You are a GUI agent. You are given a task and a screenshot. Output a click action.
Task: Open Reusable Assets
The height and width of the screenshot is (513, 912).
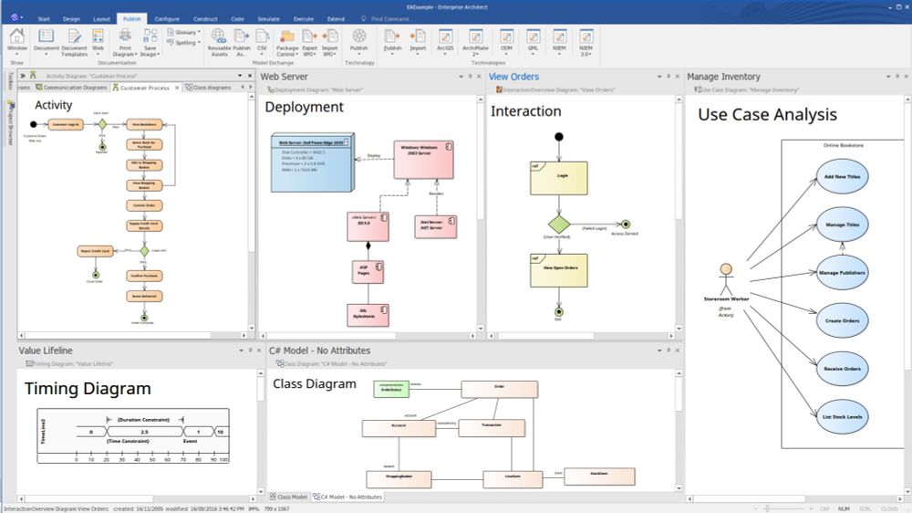pyautogui.click(x=219, y=42)
